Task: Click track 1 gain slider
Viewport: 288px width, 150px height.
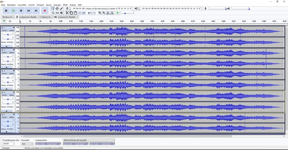Action: 8,34
